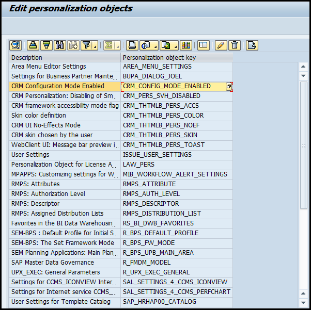311x310 pixels.
Task: Click the vertical scrollbar thumb
Action: point(303,145)
